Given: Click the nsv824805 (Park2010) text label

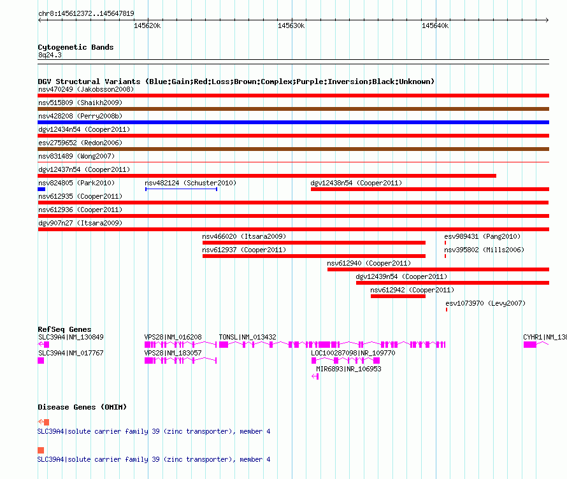Looking at the screenshot, I should click(76, 183).
